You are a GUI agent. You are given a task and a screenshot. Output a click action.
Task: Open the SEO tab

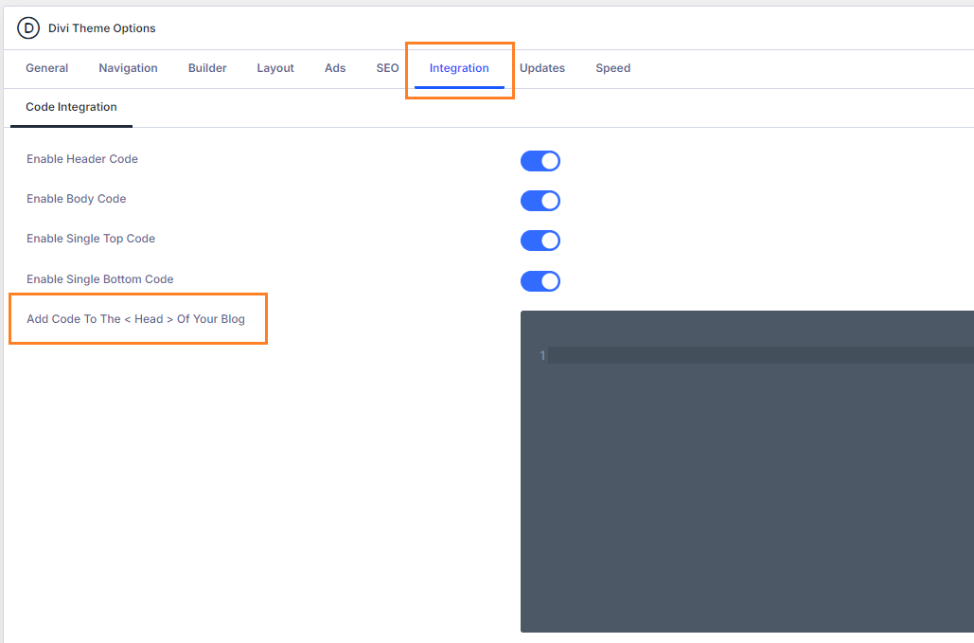coord(388,68)
